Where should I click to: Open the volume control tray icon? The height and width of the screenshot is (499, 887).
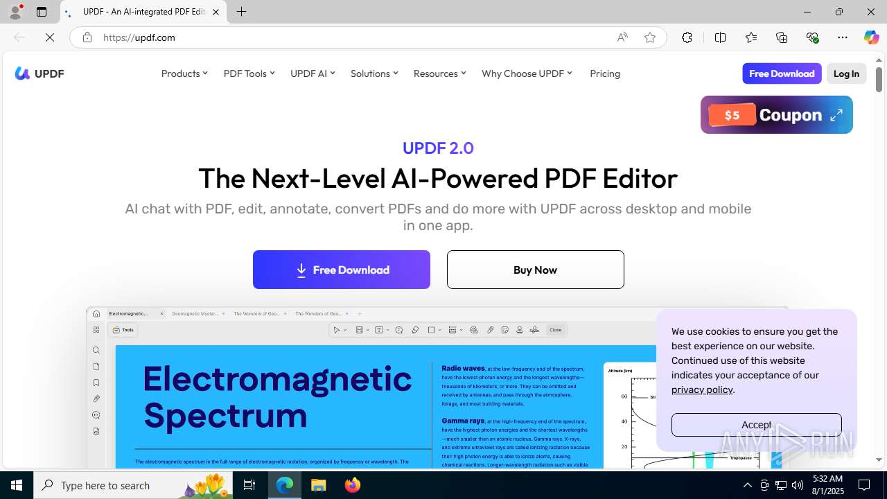coord(798,485)
